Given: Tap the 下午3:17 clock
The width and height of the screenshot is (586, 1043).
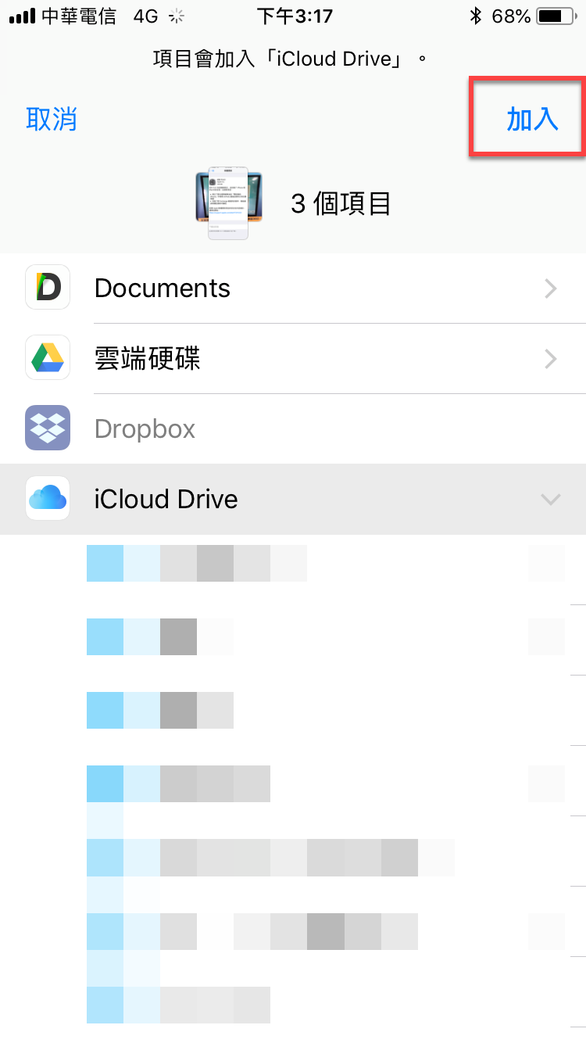Looking at the screenshot, I should [295, 16].
